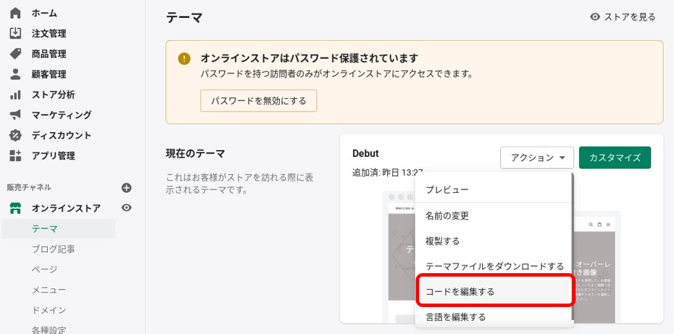The image size is (674, 334).
Task: Select the 商品管理 tag icon
Action: (15, 54)
